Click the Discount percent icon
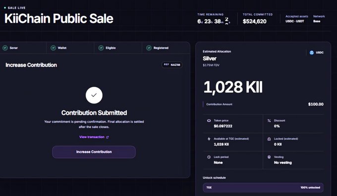This screenshot has width=337, height=196. 269,121
